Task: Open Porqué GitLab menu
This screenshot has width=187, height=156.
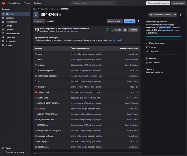Action: [14, 3]
